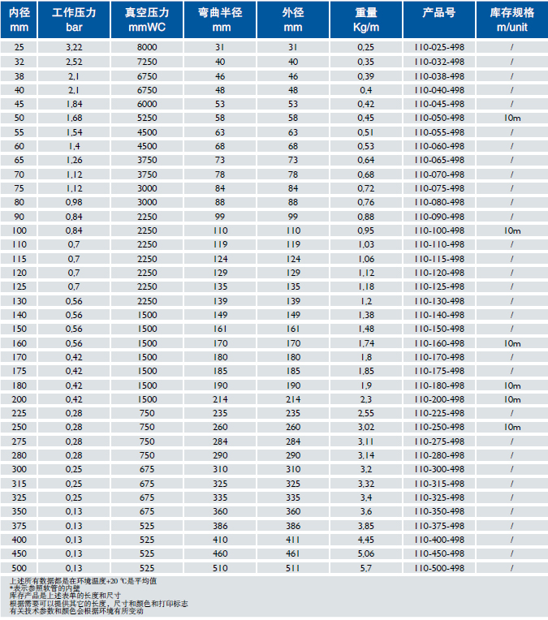Click the 弯曲半径 mm column header
This screenshot has height=620, width=548.
(219, 19)
